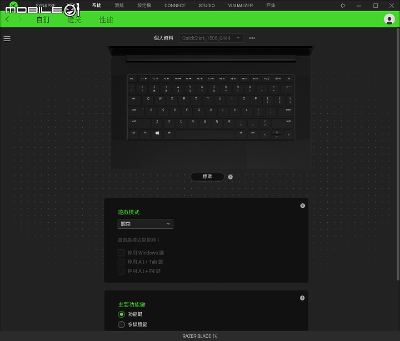Enable 停用 Windows 鍵 checkbox
The height and width of the screenshot is (341, 400).
(x=121, y=253)
